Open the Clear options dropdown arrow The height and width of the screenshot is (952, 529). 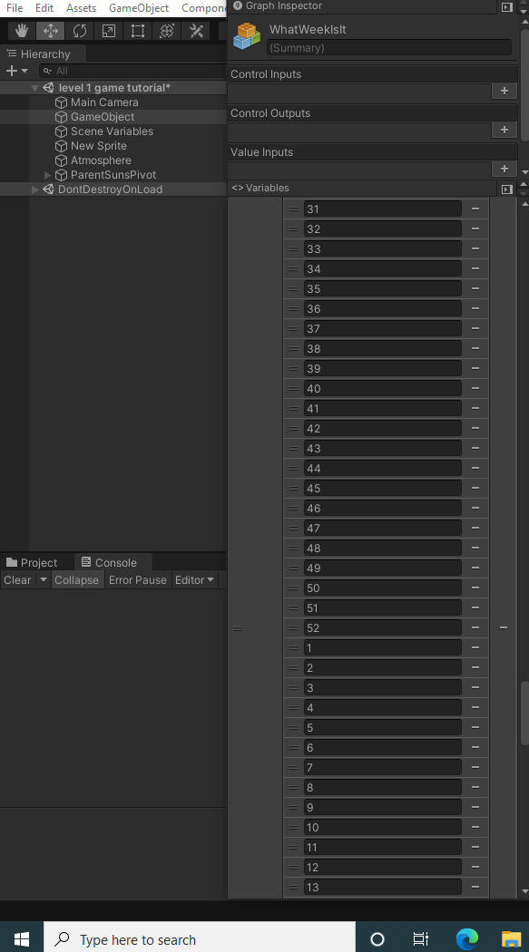click(x=44, y=580)
